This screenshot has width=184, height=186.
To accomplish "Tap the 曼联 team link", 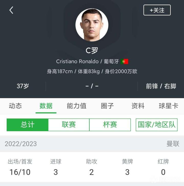I will (173, 144).
